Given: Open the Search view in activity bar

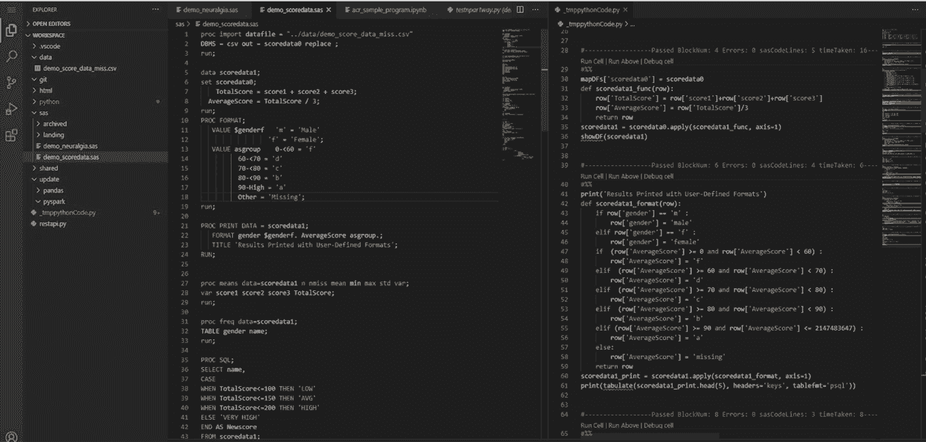Looking at the screenshot, I should [12, 56].
